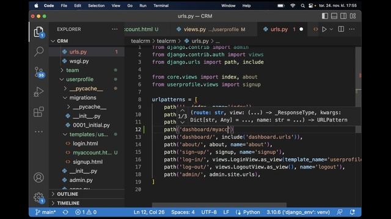
Task: Select interpreter 3.10.6 django_env
Action: click(298, 212)
